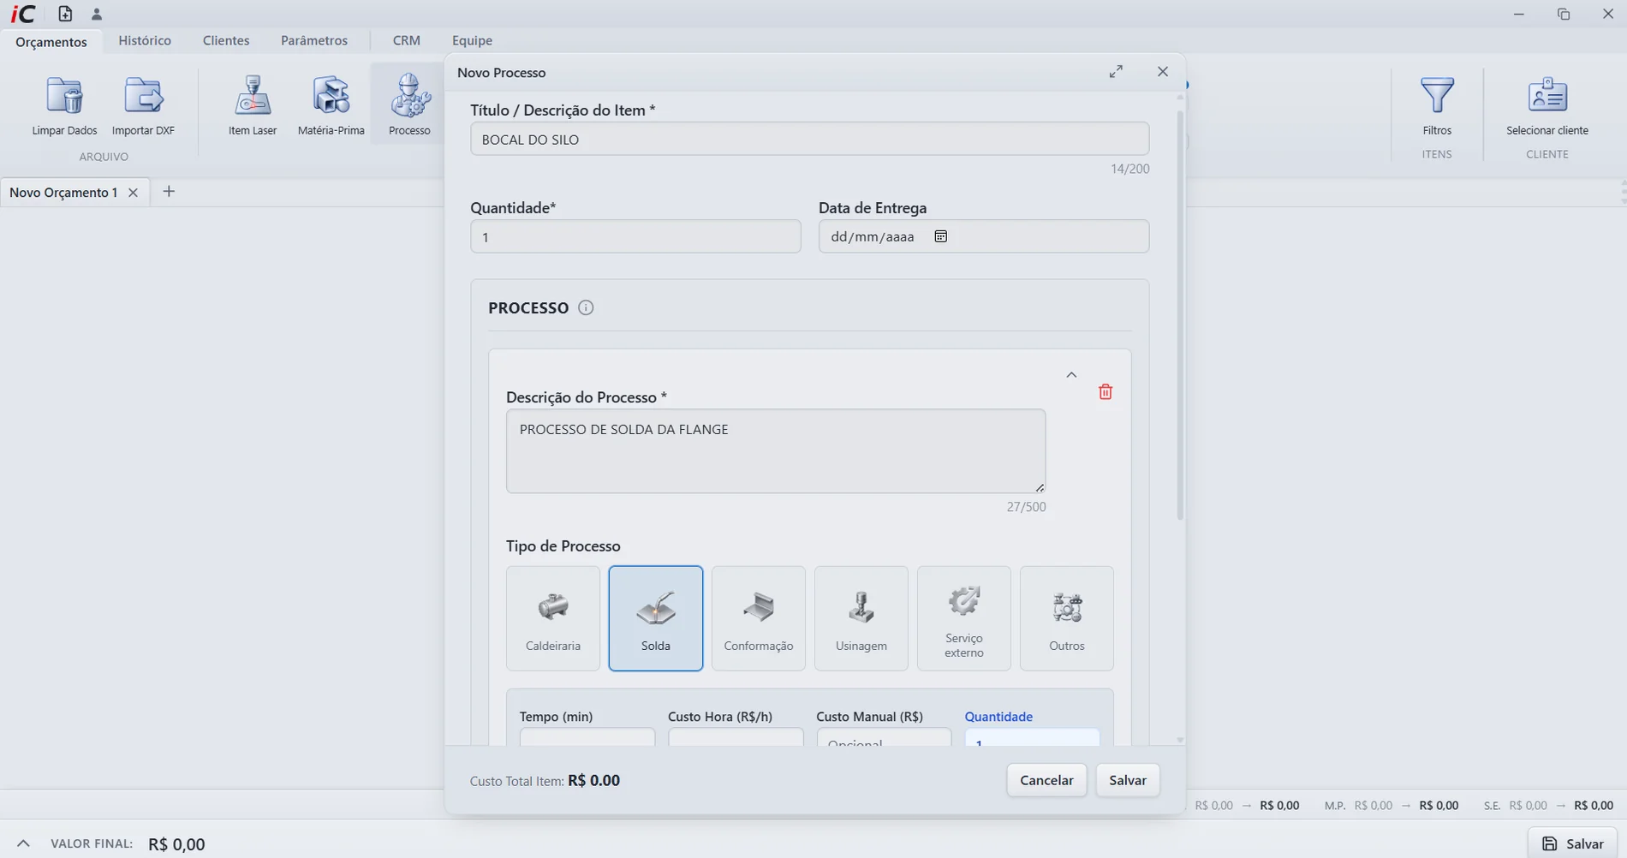Click Salvar in the Novo Processo dialog
Screen dimensions: 1627x858
click(x=1128, y=780)
